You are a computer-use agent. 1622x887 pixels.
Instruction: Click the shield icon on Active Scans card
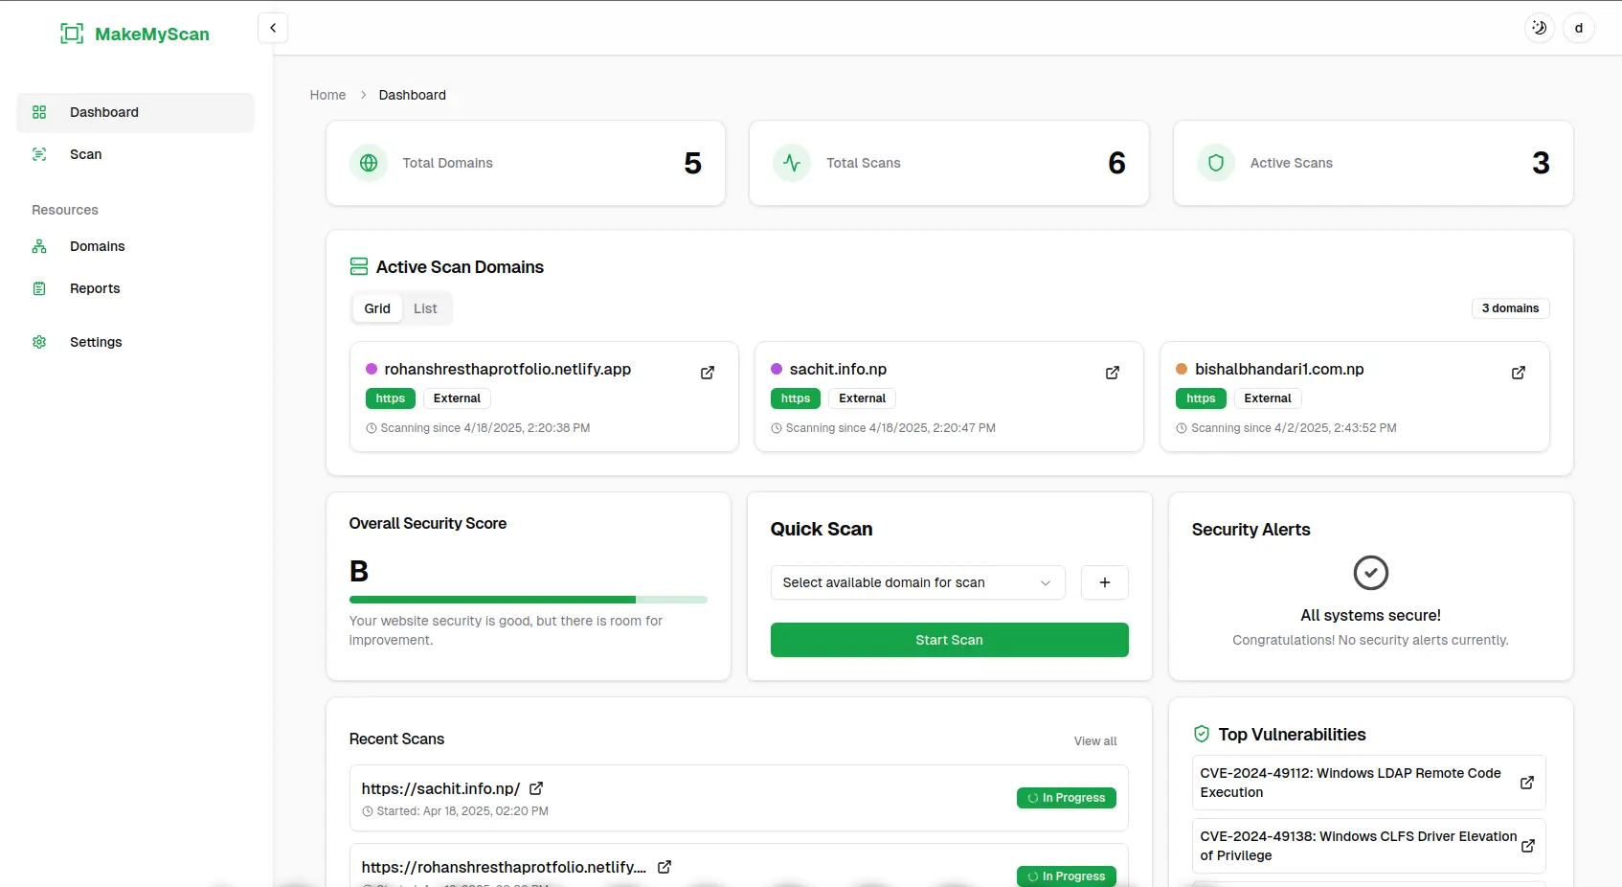point(1215,163)
